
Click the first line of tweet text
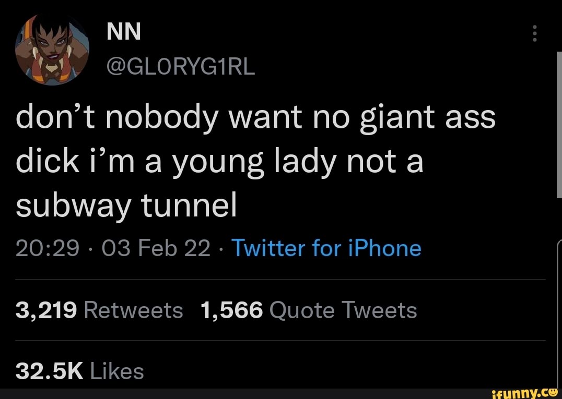(x=255, y=118)
